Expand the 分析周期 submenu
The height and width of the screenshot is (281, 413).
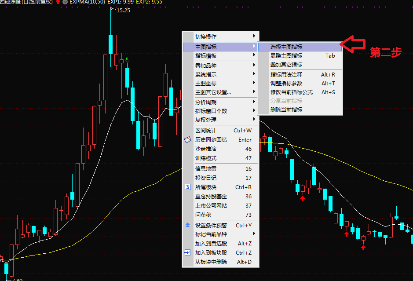(221, 102)
